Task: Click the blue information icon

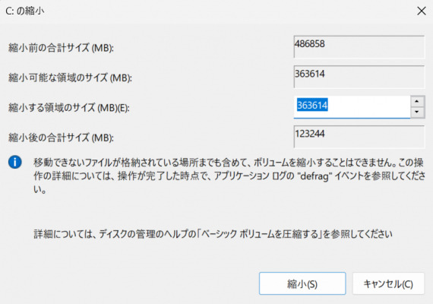Action: (x=15, y=162)
